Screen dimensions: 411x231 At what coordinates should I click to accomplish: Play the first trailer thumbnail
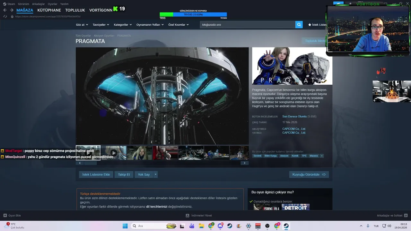click(x=88, y=153)
